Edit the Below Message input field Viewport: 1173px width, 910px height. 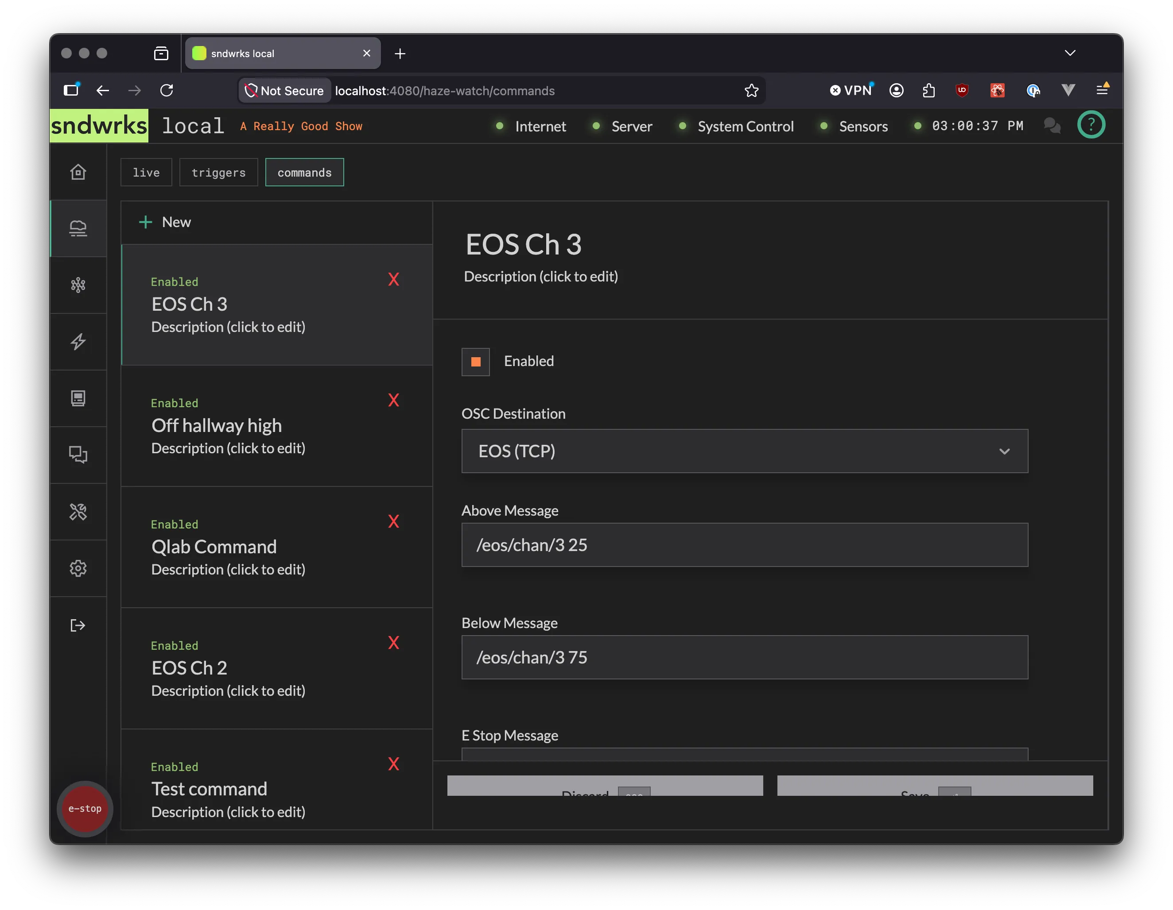pos(744,658)
